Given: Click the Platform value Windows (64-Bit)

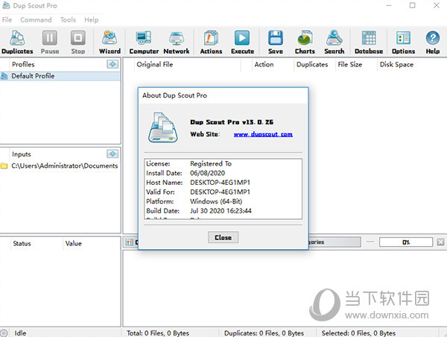Looking at the screenshot, I should pyautogui.click(x=216, y=201).
